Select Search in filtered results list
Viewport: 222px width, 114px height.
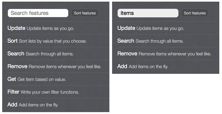click(168, 41)
